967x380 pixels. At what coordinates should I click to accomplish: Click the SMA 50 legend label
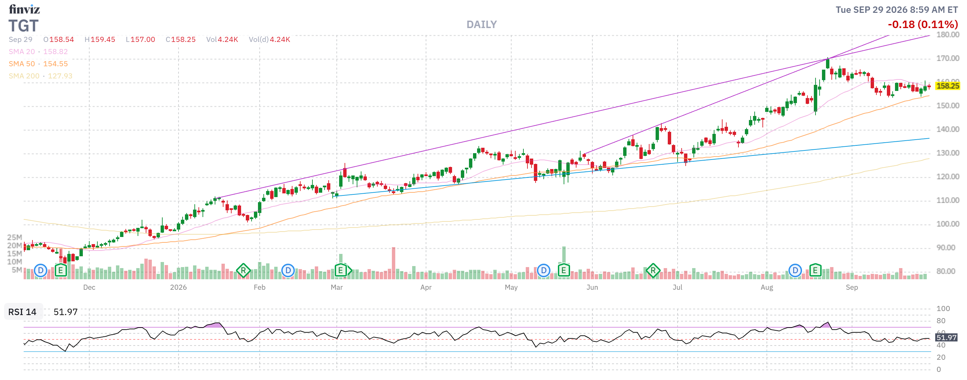(22, 64)
